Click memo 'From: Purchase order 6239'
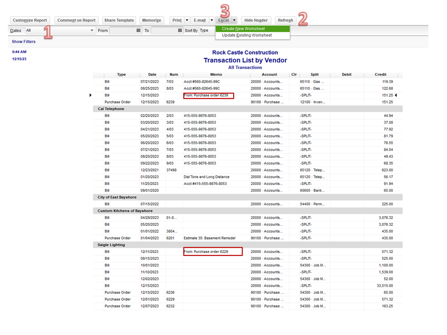447x335 pixels. point(206,95)
